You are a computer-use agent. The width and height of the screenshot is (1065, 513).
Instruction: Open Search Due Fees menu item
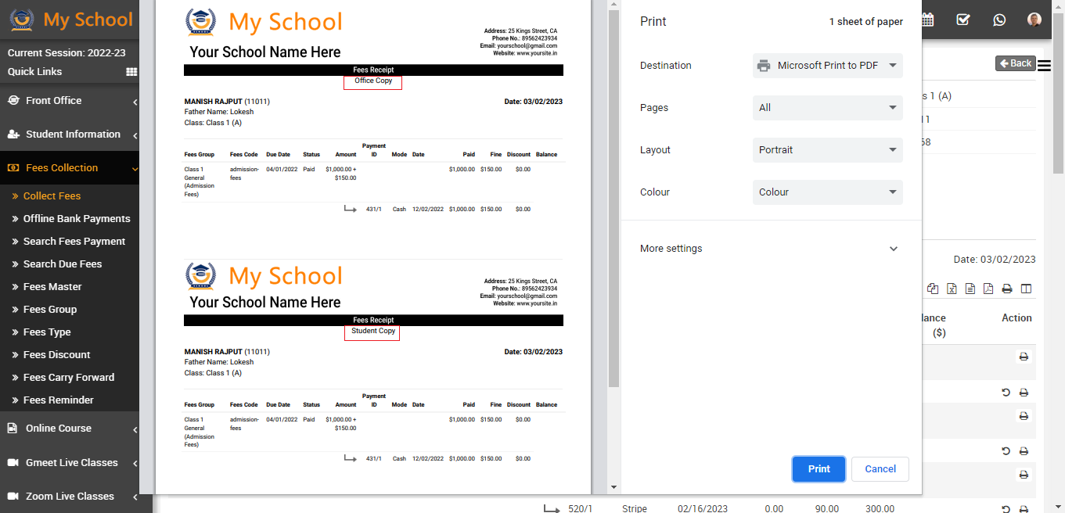coord(63,264)
